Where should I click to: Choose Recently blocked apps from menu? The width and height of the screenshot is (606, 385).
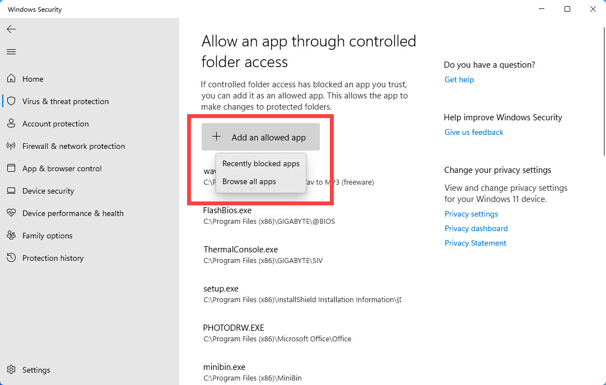pos(261,164)
